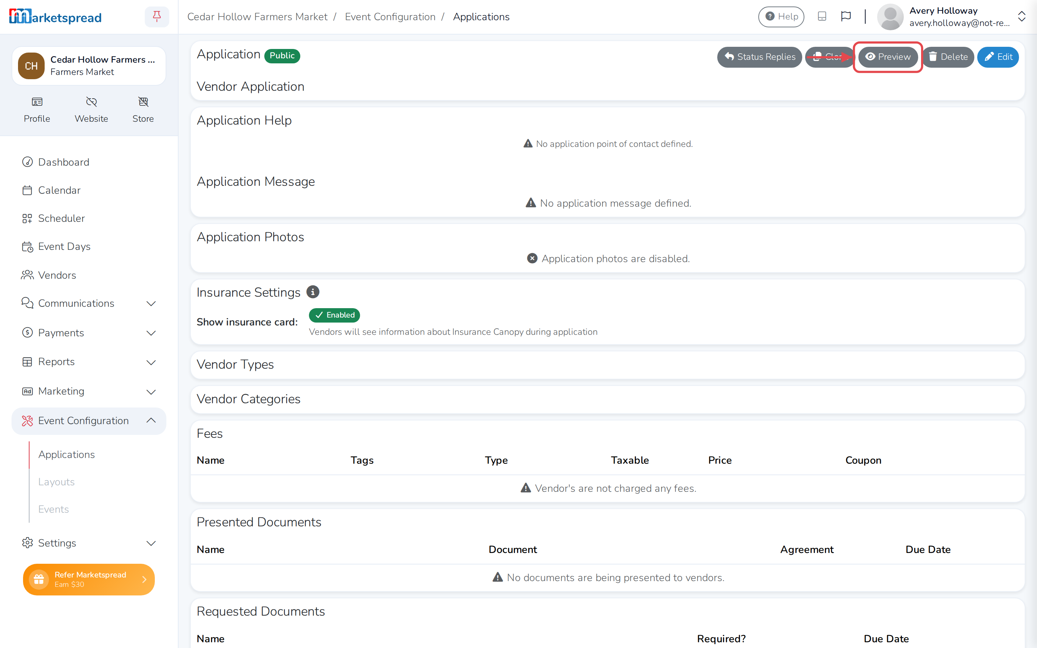Screen dimensions: 1037x648
Task: Expand the Reports menu
Action: tap(89, 362)
